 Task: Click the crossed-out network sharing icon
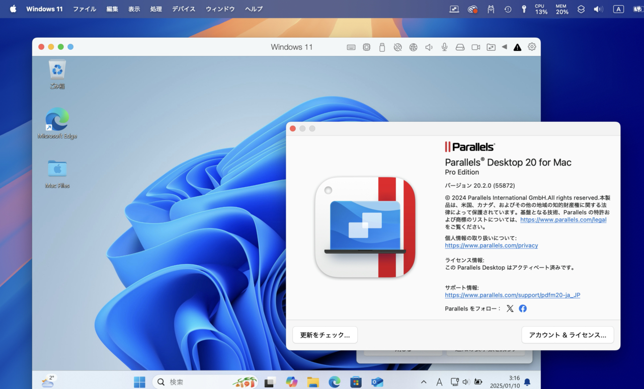click(397, 47)
